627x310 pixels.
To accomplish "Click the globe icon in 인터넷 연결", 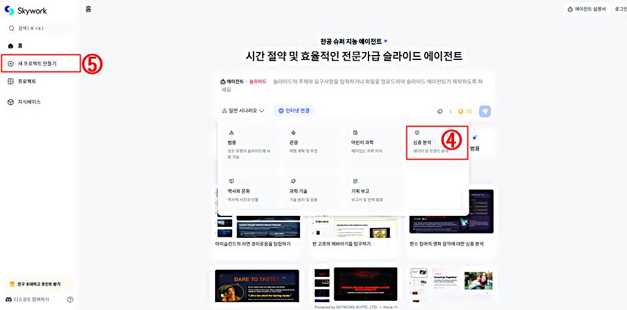I will click(280, 111).
